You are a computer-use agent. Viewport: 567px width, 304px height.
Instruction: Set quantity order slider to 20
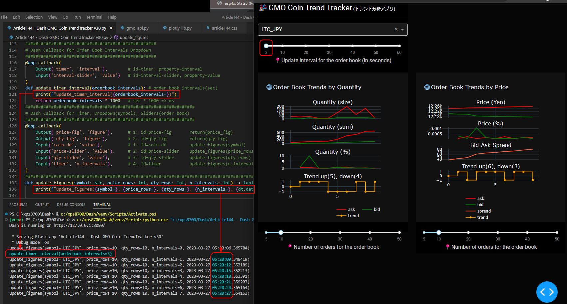tap(310, 232)
